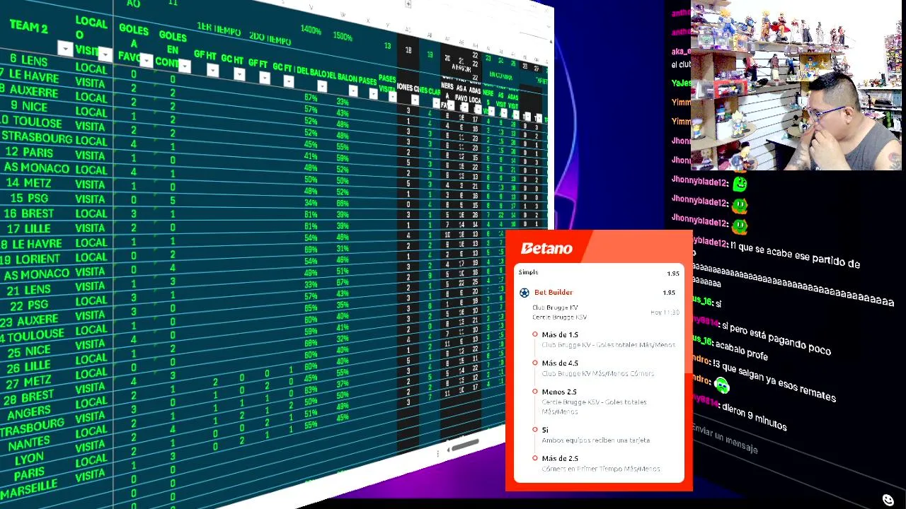Image resolution: width=906 pixels, height=509 pixels.
Task: Open the GC HT column filter dropdown
Action: click(239, 74)
